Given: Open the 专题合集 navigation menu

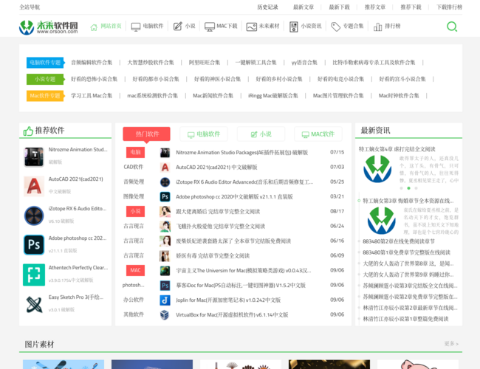Looking at the screenshot, I should pyautogui.click(x=347, y=27).
